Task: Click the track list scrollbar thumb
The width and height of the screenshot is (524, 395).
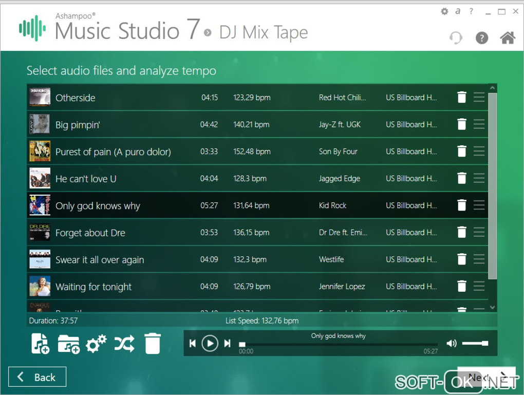Action: click(492, 186)
